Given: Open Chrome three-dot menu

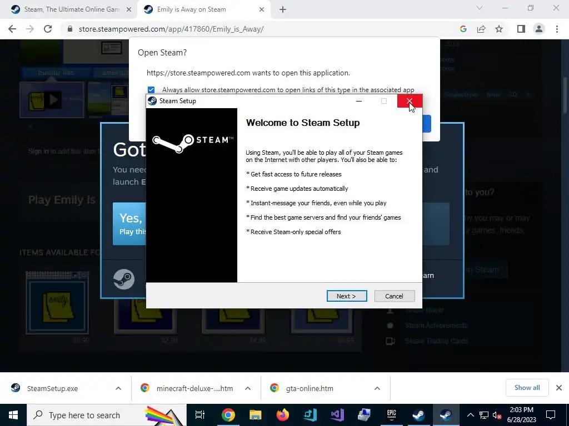Looking at the screenshot, I should [557, 29].
